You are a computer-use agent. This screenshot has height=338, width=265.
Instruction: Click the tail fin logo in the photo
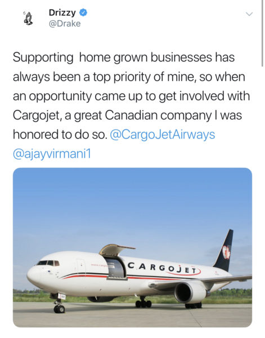(x=226, y=252)
